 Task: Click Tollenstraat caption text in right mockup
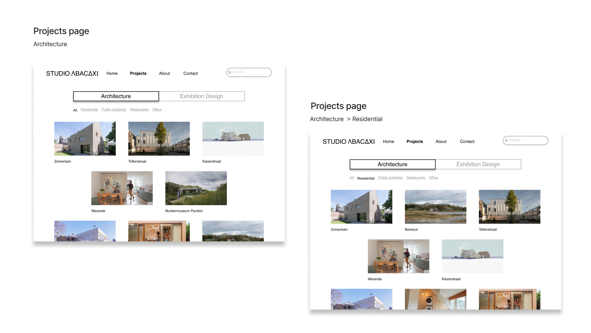(488, 230)
